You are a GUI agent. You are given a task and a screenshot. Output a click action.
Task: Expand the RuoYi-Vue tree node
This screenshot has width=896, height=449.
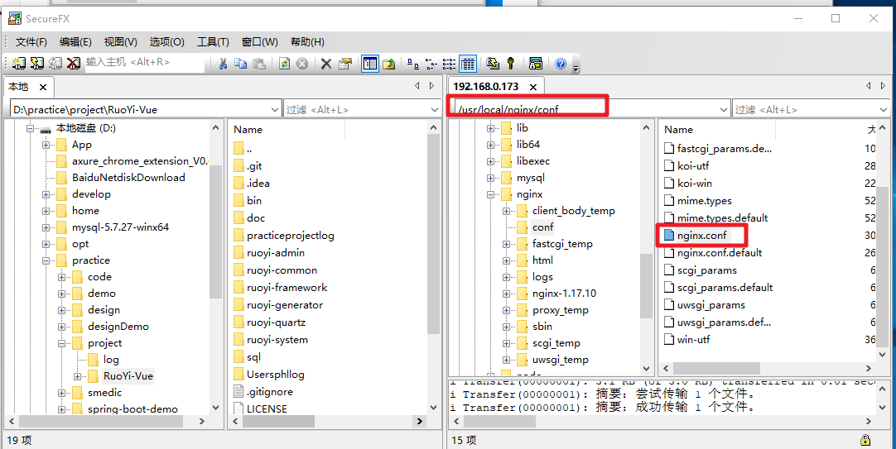coord(77,376)
